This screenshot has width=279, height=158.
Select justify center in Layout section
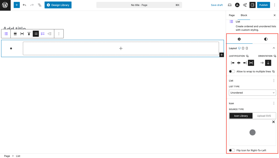239,63
